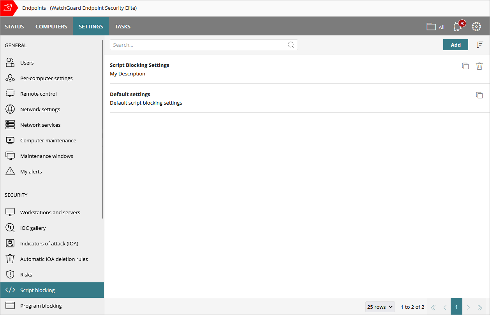Open the Default settings profile title

click(x=130, y=94)
